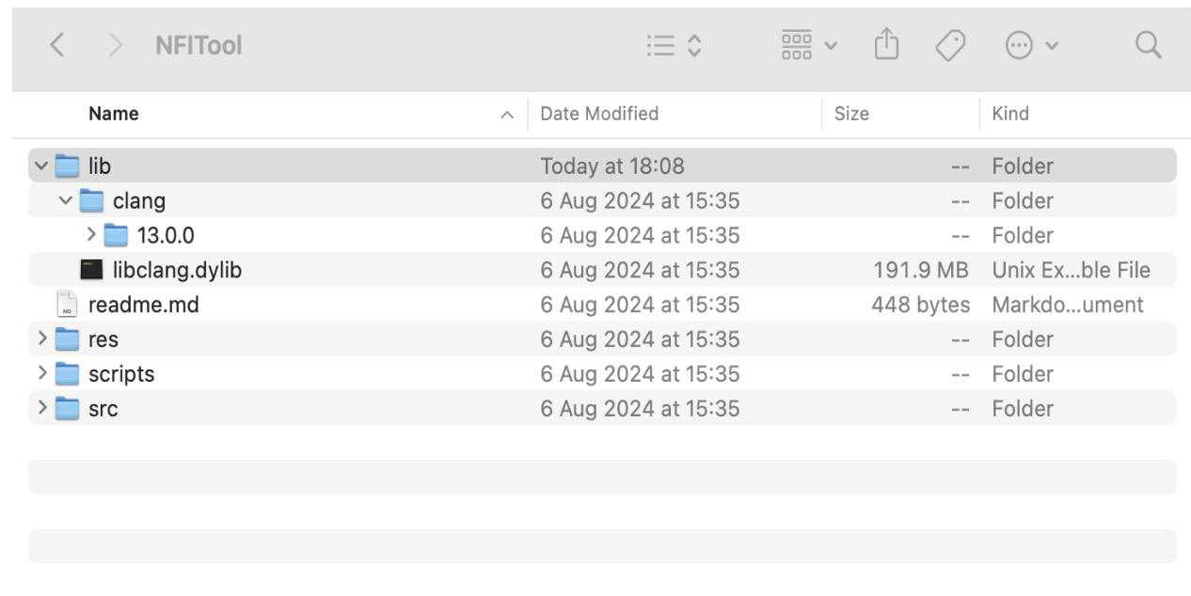Select the readme.md document icon

[x=67, y=305]
